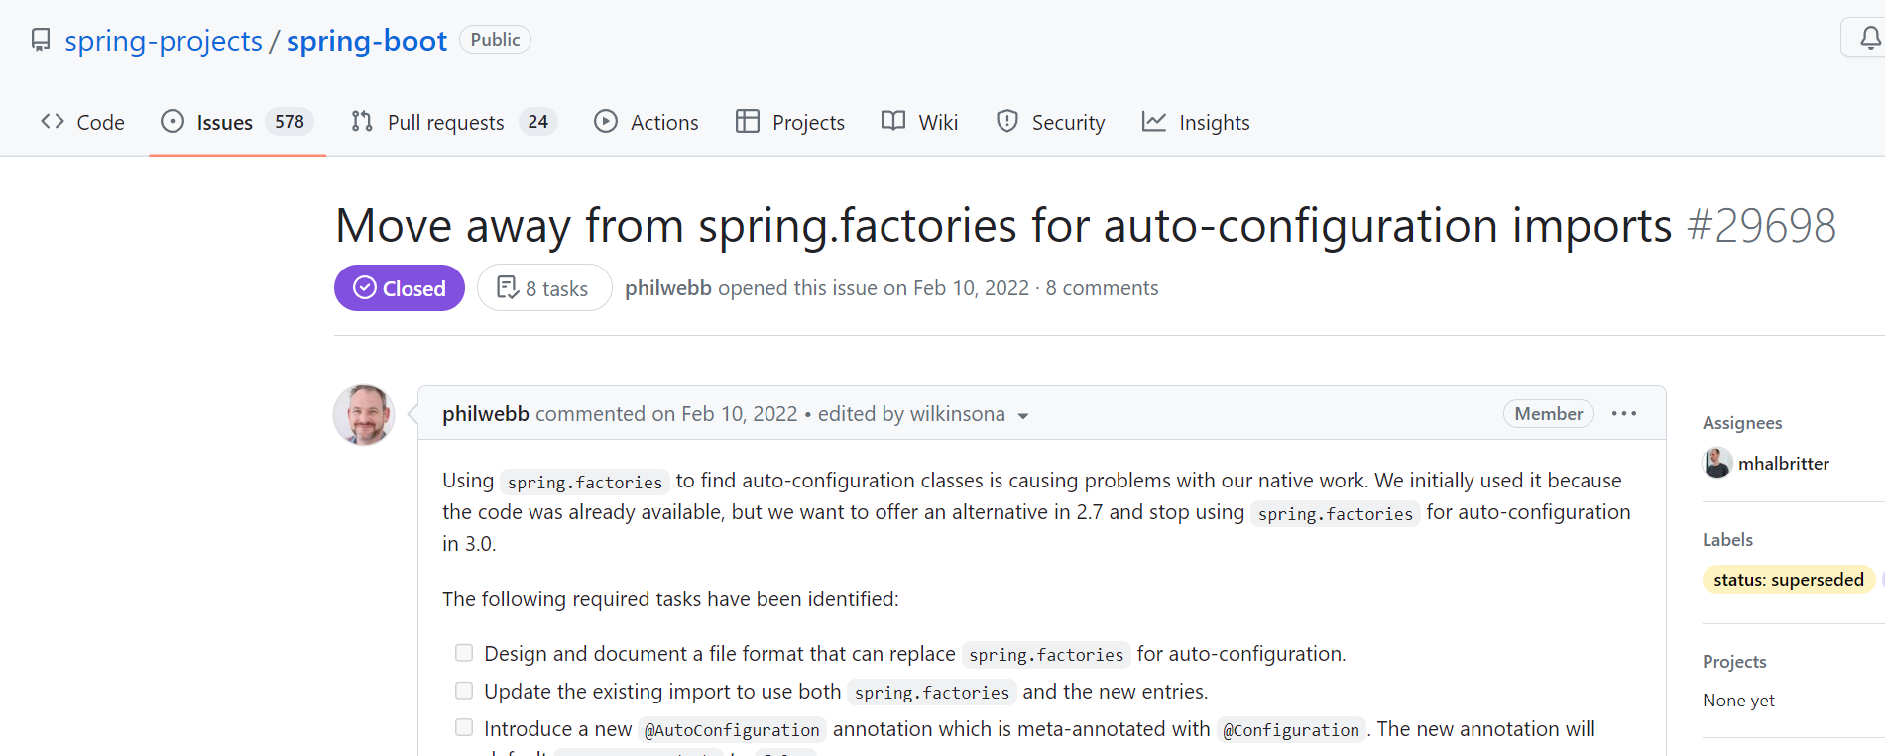The image size is (1885, 756).
Task: Click the Code tab brackets icon
Action: tap(53, 122)
